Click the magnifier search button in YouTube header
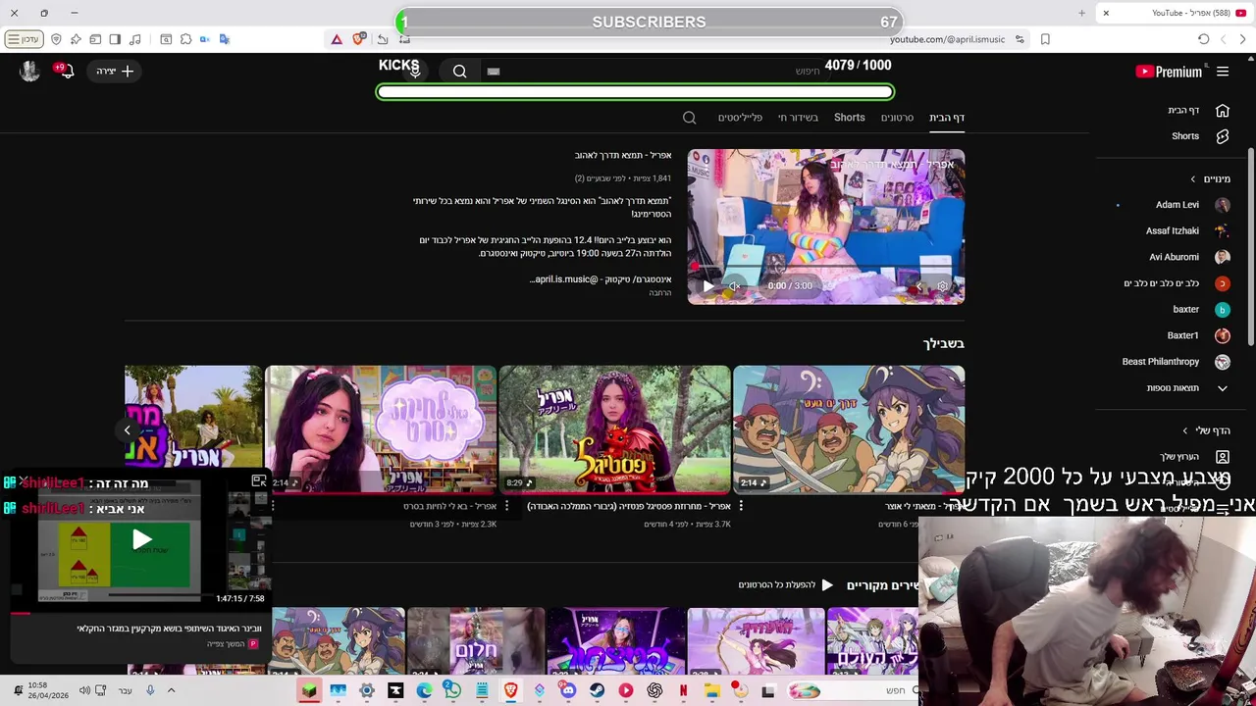1256x706 pixels. (459, 71)
